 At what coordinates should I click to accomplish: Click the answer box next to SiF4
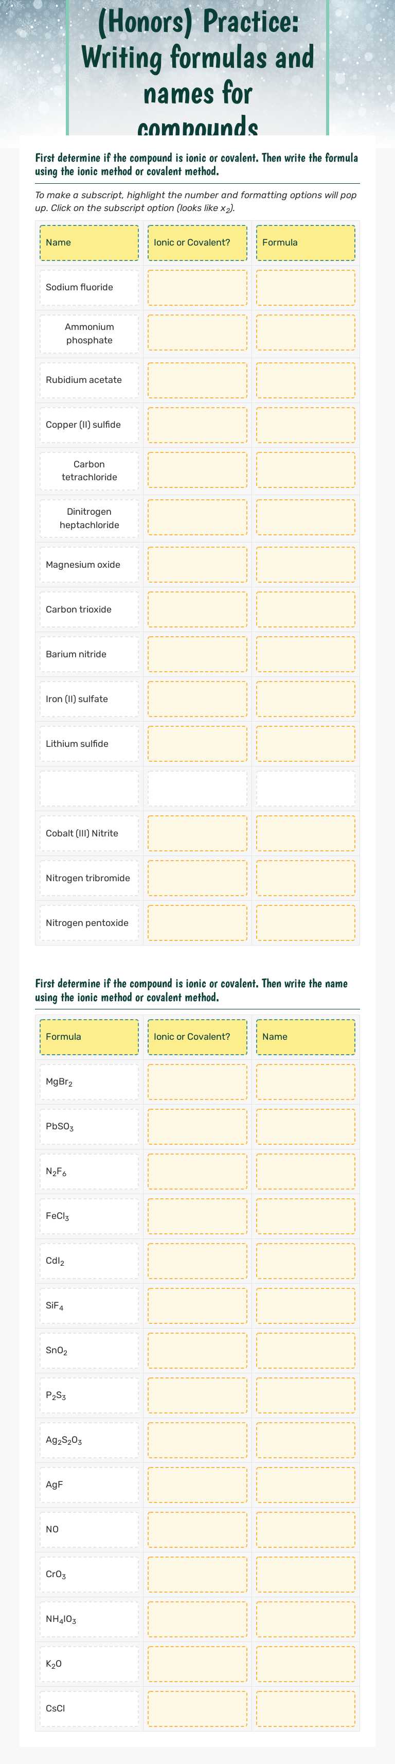click(197, 1306)
